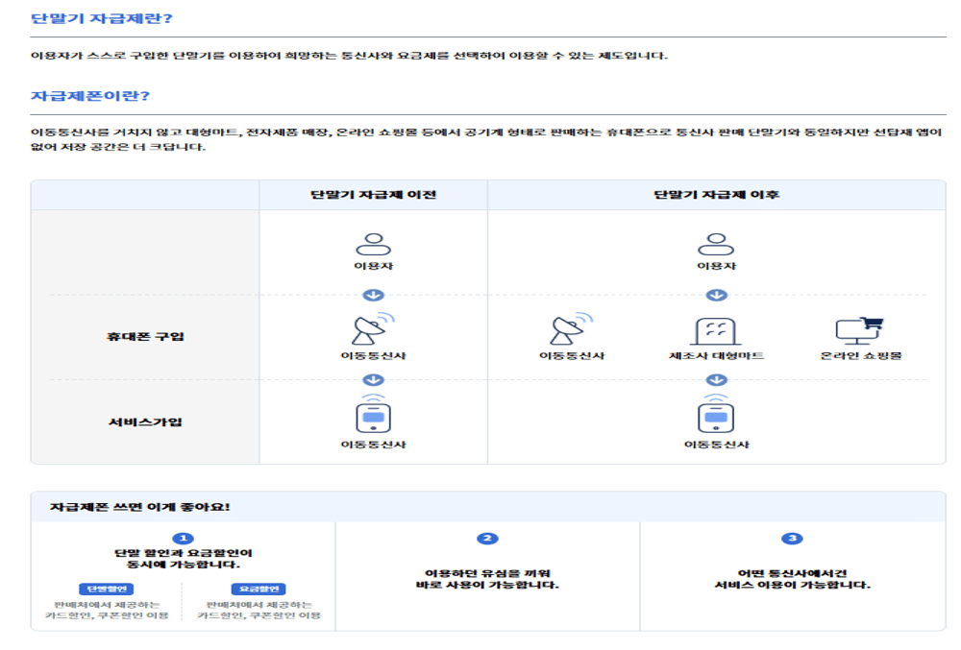The image size is (961, 650).
Task: Click the banner title 자급제폰 쓰면 이게 좋아요!
Action: pyautogui.click(x=139, y=507)
